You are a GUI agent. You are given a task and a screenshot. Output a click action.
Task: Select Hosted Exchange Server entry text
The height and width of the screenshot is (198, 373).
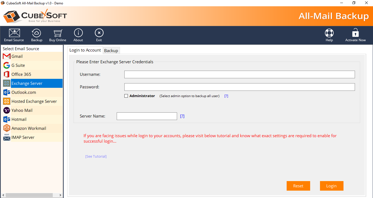point(34,101)
